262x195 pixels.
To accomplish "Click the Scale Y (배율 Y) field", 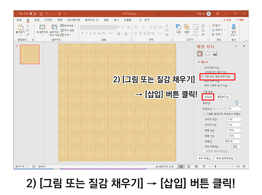I will (234, 136).
